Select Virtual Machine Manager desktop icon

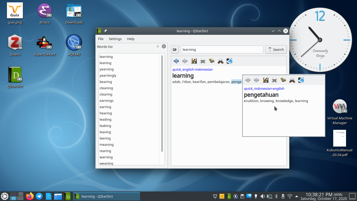339,112
